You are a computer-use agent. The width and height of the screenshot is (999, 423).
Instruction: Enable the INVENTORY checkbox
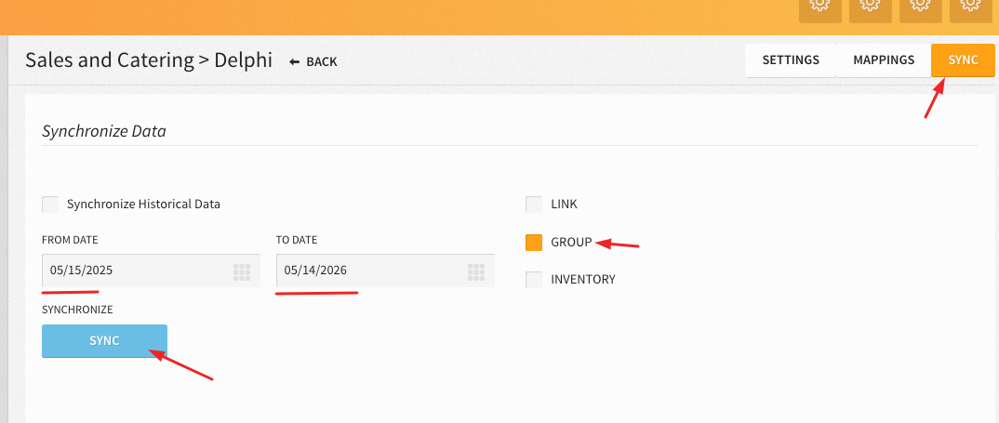[x=534, y=279]
